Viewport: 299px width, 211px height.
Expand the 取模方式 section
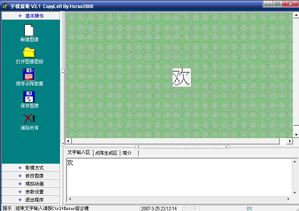(x=31, y=168)
